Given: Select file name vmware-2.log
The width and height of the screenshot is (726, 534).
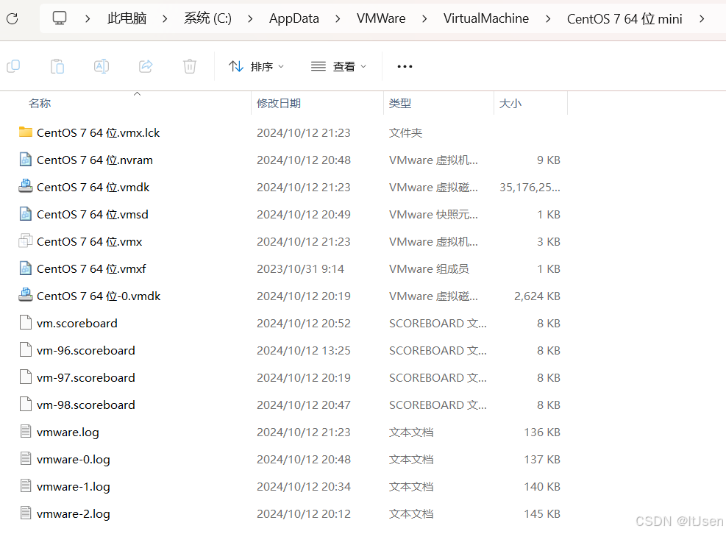Looking at the screenshot, I should [73, 514].
